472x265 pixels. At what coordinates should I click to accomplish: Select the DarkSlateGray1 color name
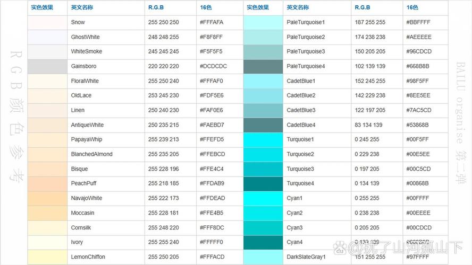pyautogui.click(x=306, y=257)
